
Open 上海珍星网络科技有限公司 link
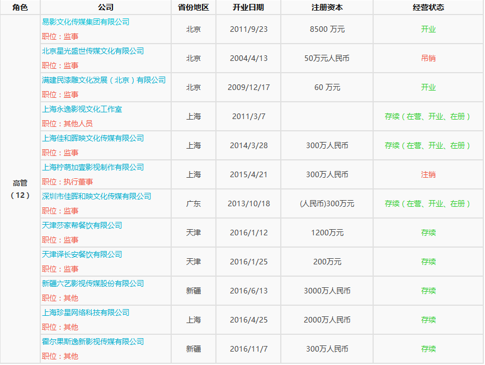click(x=84, y=312)
